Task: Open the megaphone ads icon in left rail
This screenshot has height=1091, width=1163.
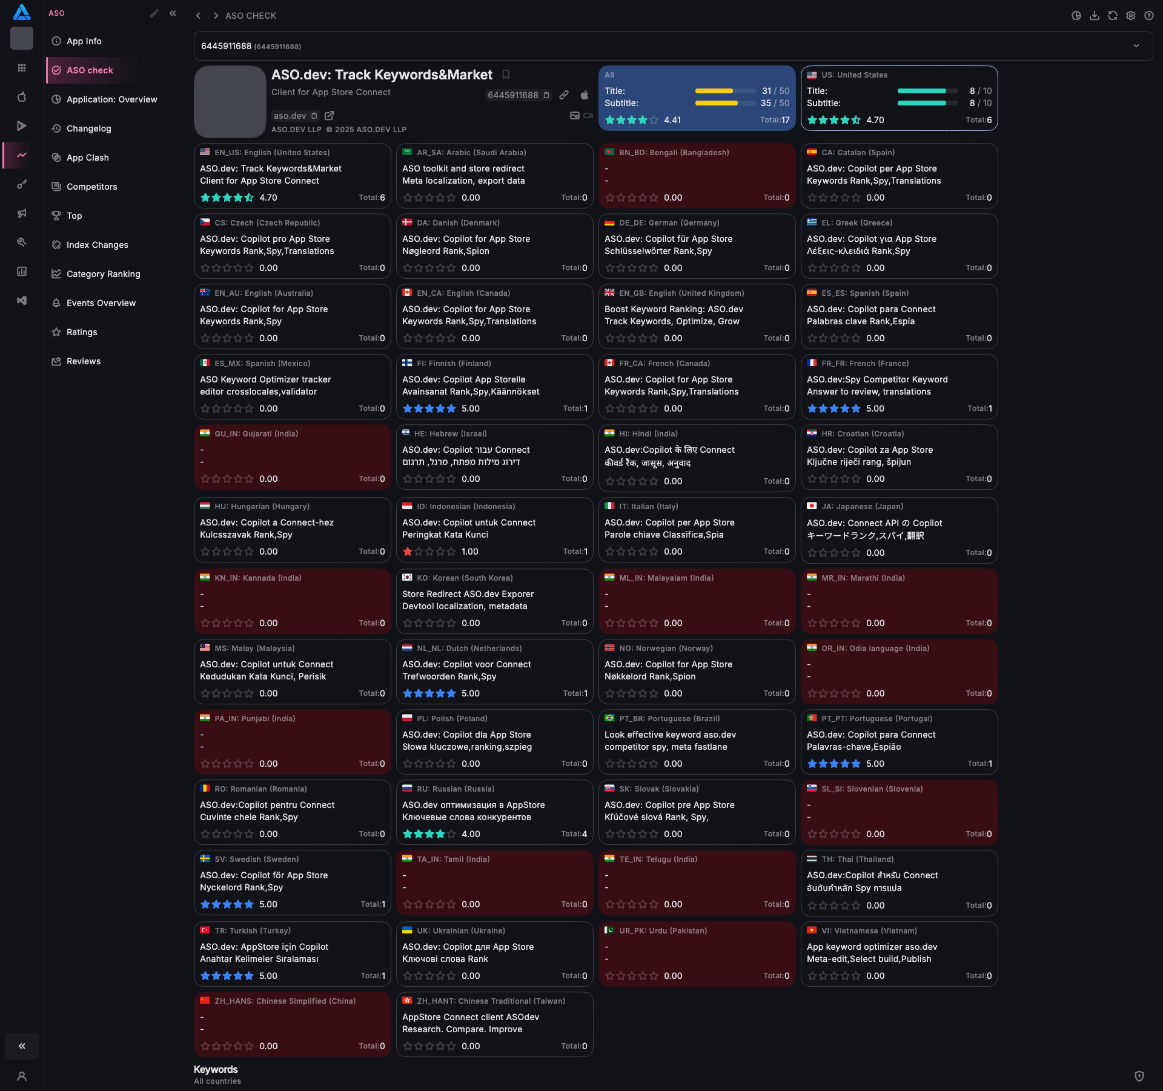Action: (22, 213)
